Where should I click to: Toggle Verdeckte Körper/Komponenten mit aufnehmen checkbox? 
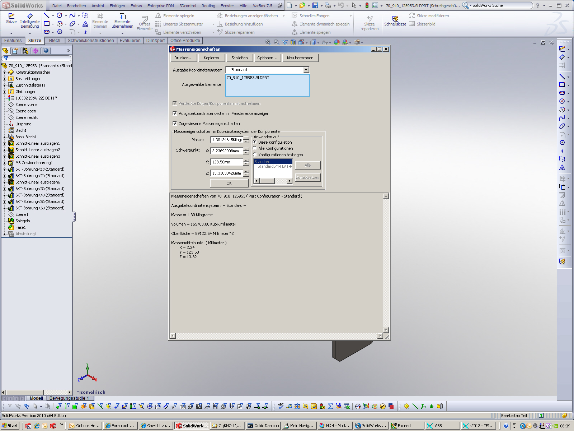[x=175, y=103]
